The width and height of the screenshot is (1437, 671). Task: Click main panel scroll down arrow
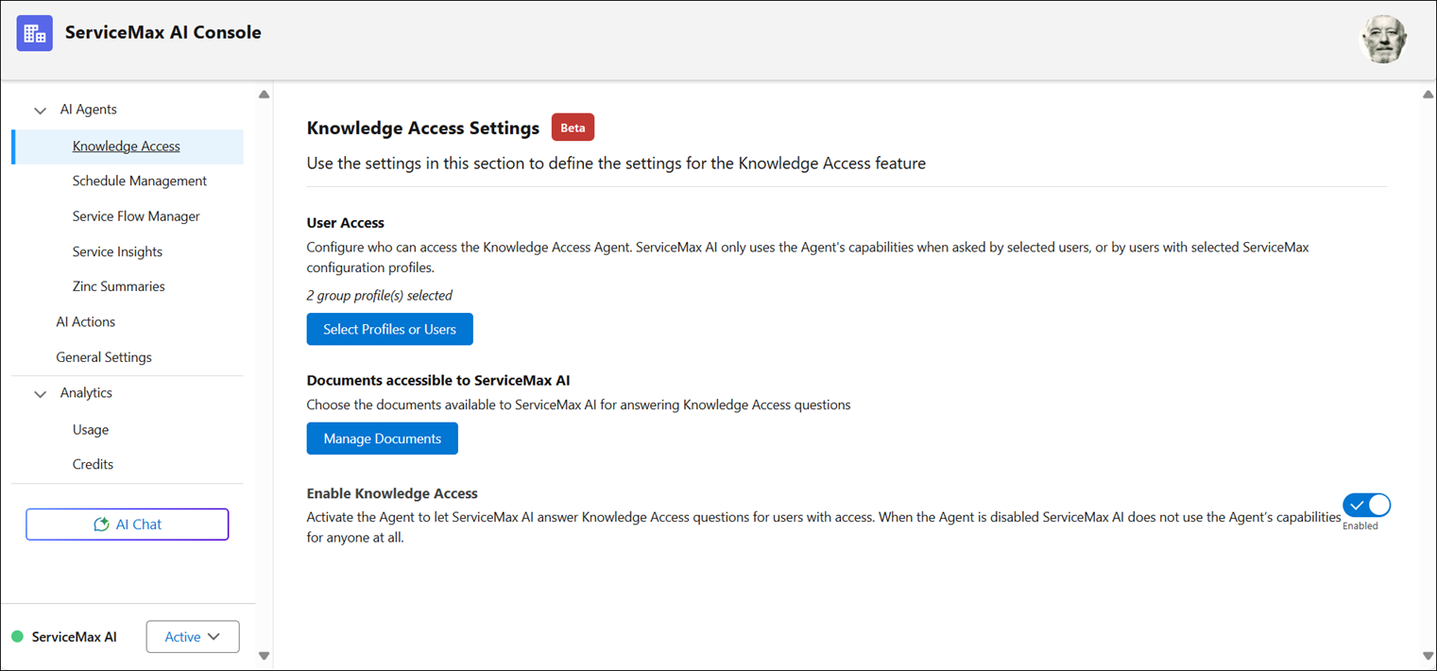[x=1428, y=656]
